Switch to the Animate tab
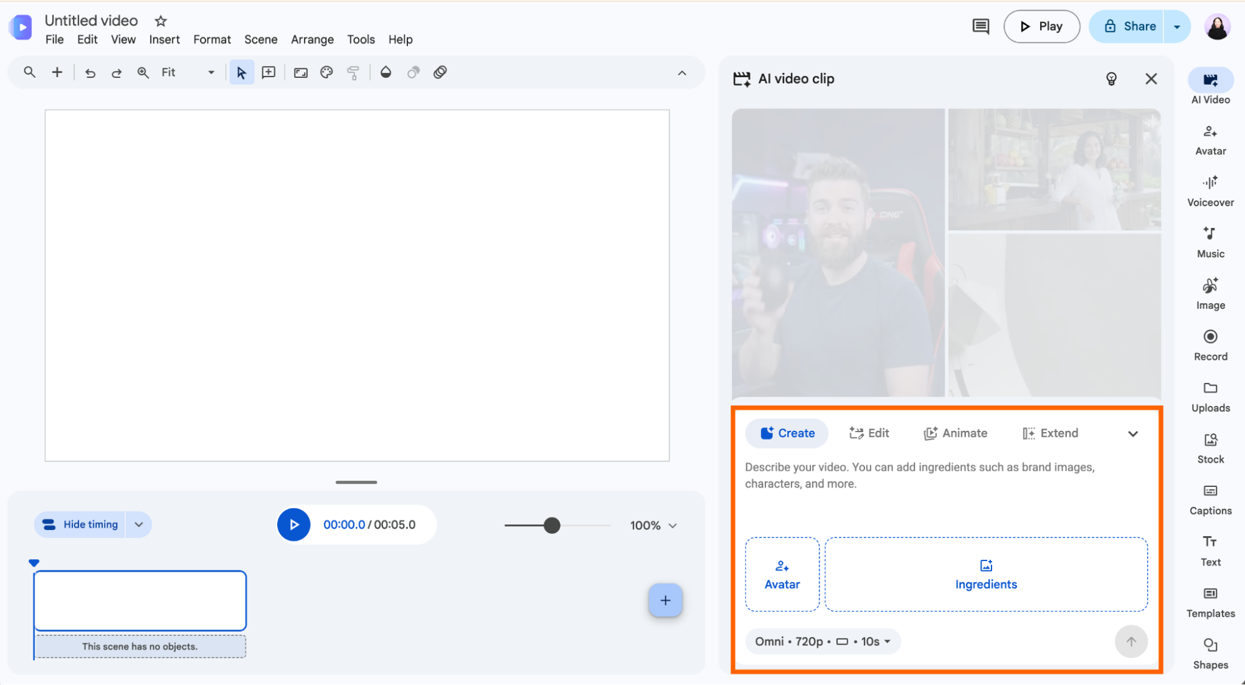1245x685 pixels. (x=955, y=433)
